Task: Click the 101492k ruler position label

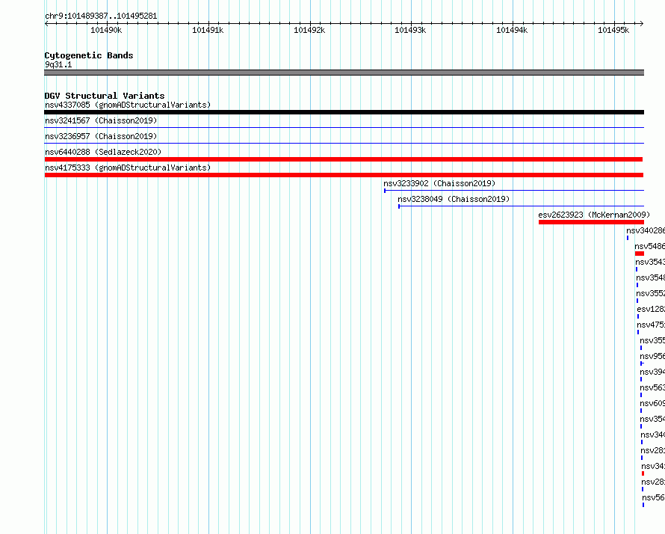Action: (309, 30)
